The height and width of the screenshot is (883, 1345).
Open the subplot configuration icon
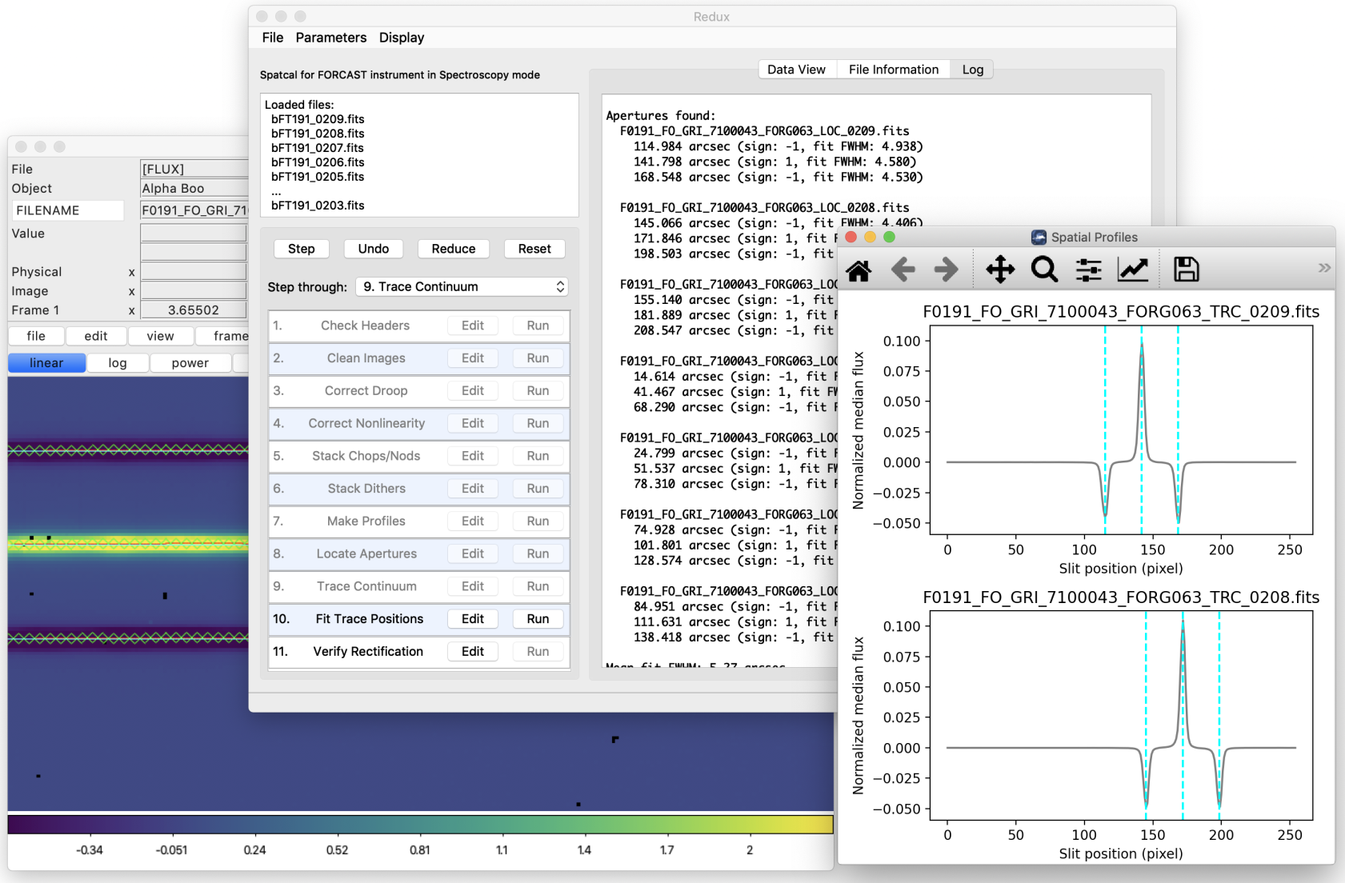(x=1088, y=269)
